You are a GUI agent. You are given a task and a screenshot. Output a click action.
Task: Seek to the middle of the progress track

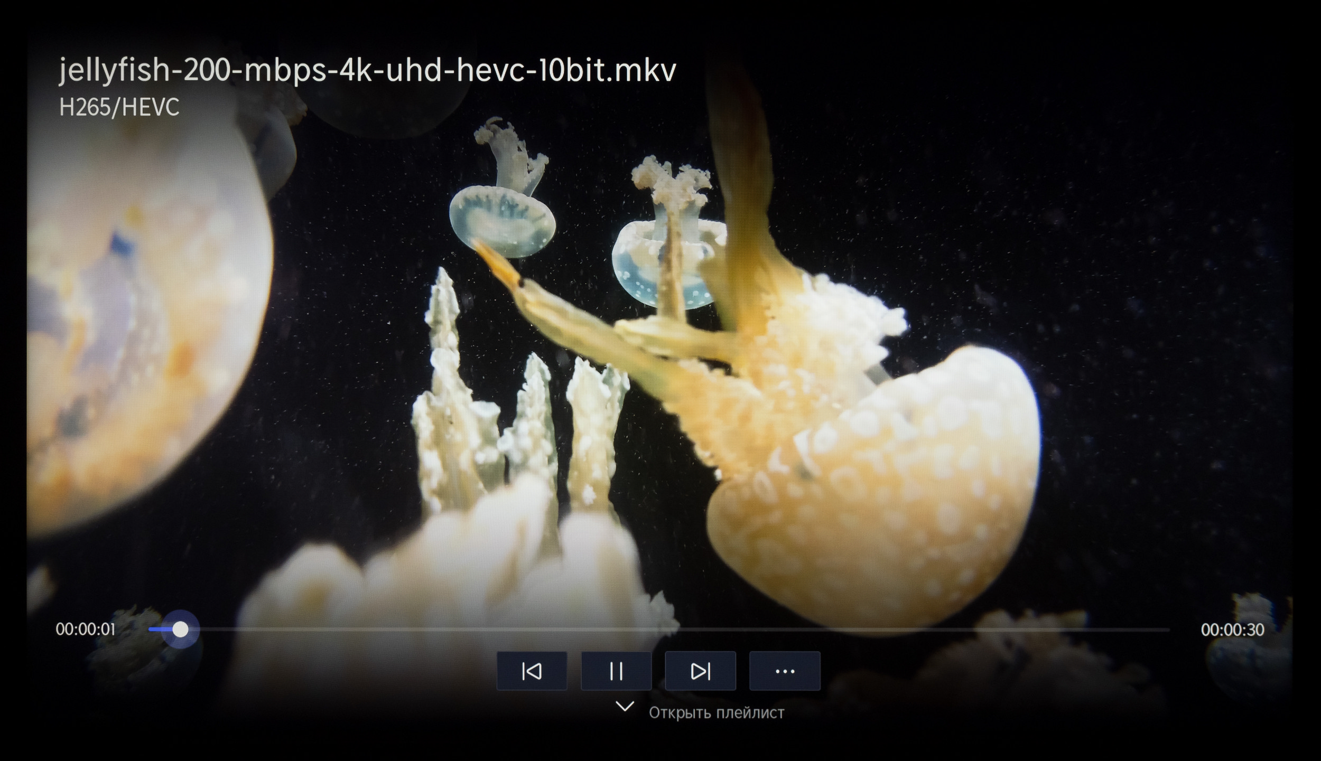(659, 630)
